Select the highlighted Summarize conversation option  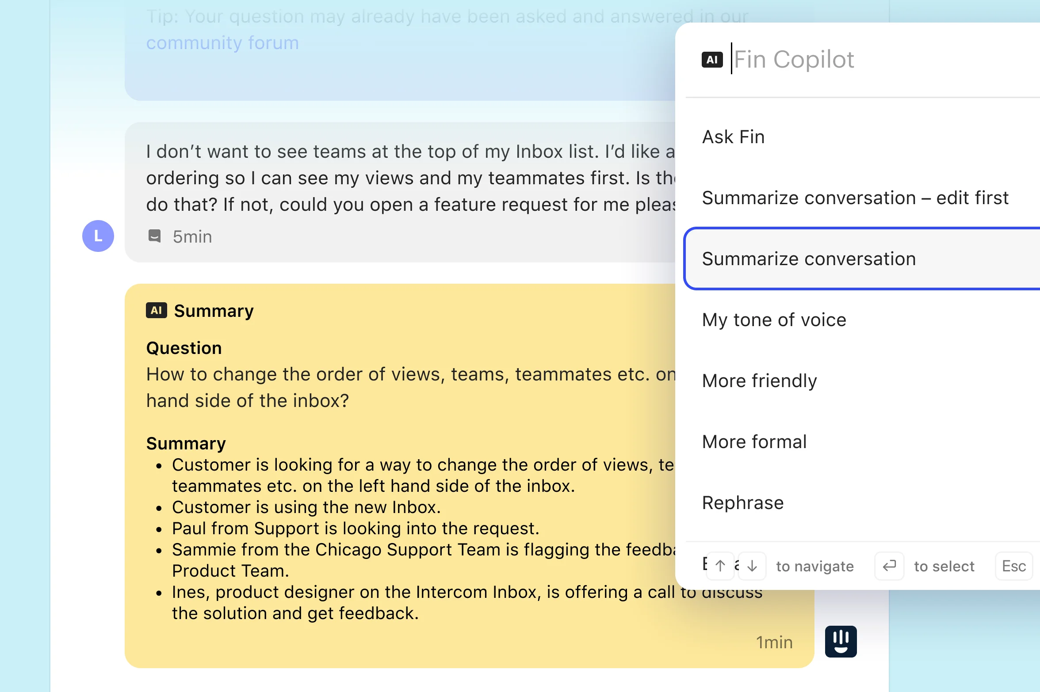click(862, 259)
